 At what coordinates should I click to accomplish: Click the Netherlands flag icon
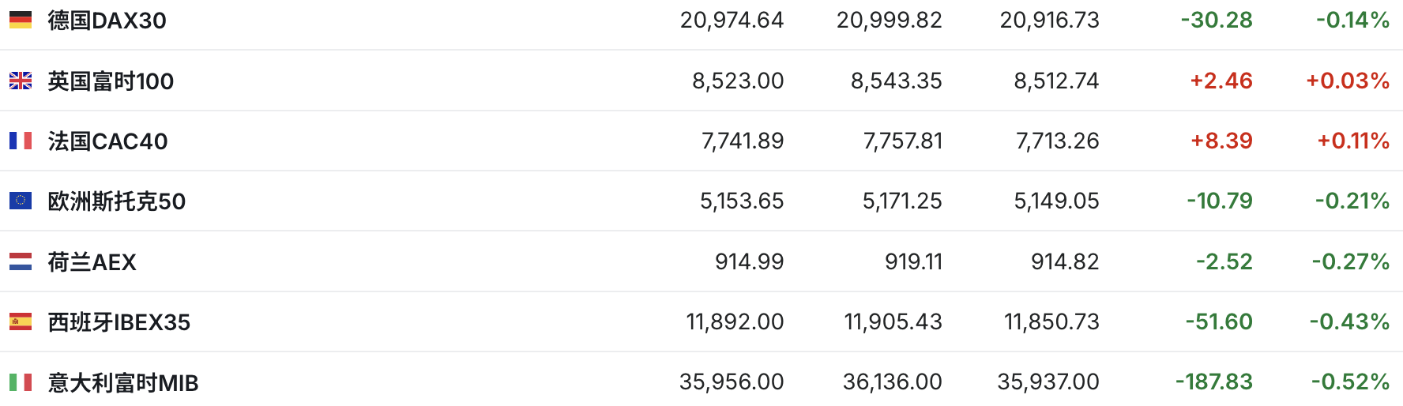tap(21, 261)
